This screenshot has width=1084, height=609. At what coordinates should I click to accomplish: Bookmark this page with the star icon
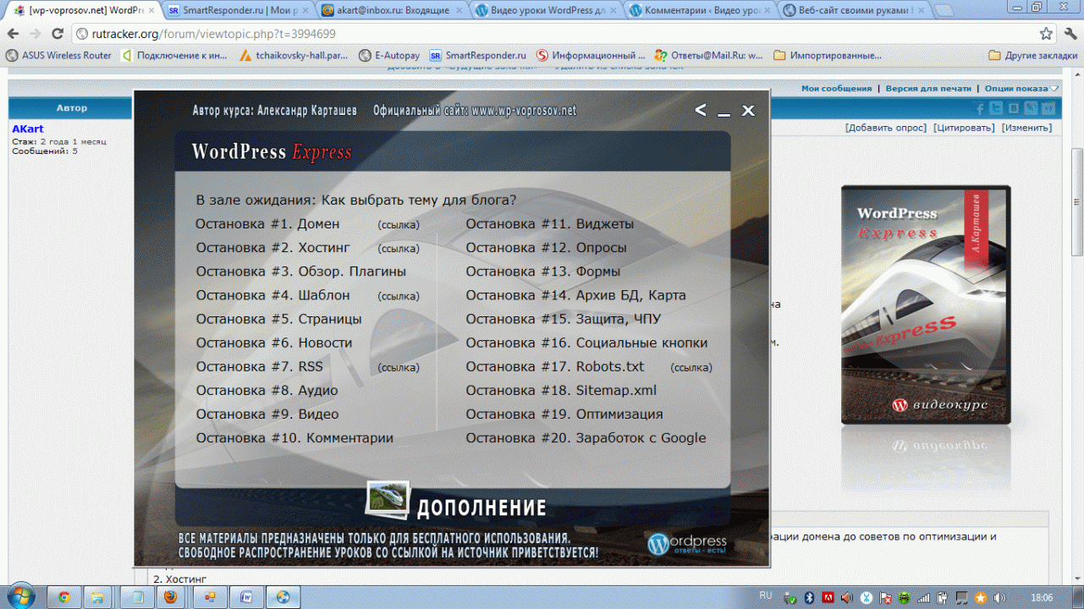tap(1046, 34)
